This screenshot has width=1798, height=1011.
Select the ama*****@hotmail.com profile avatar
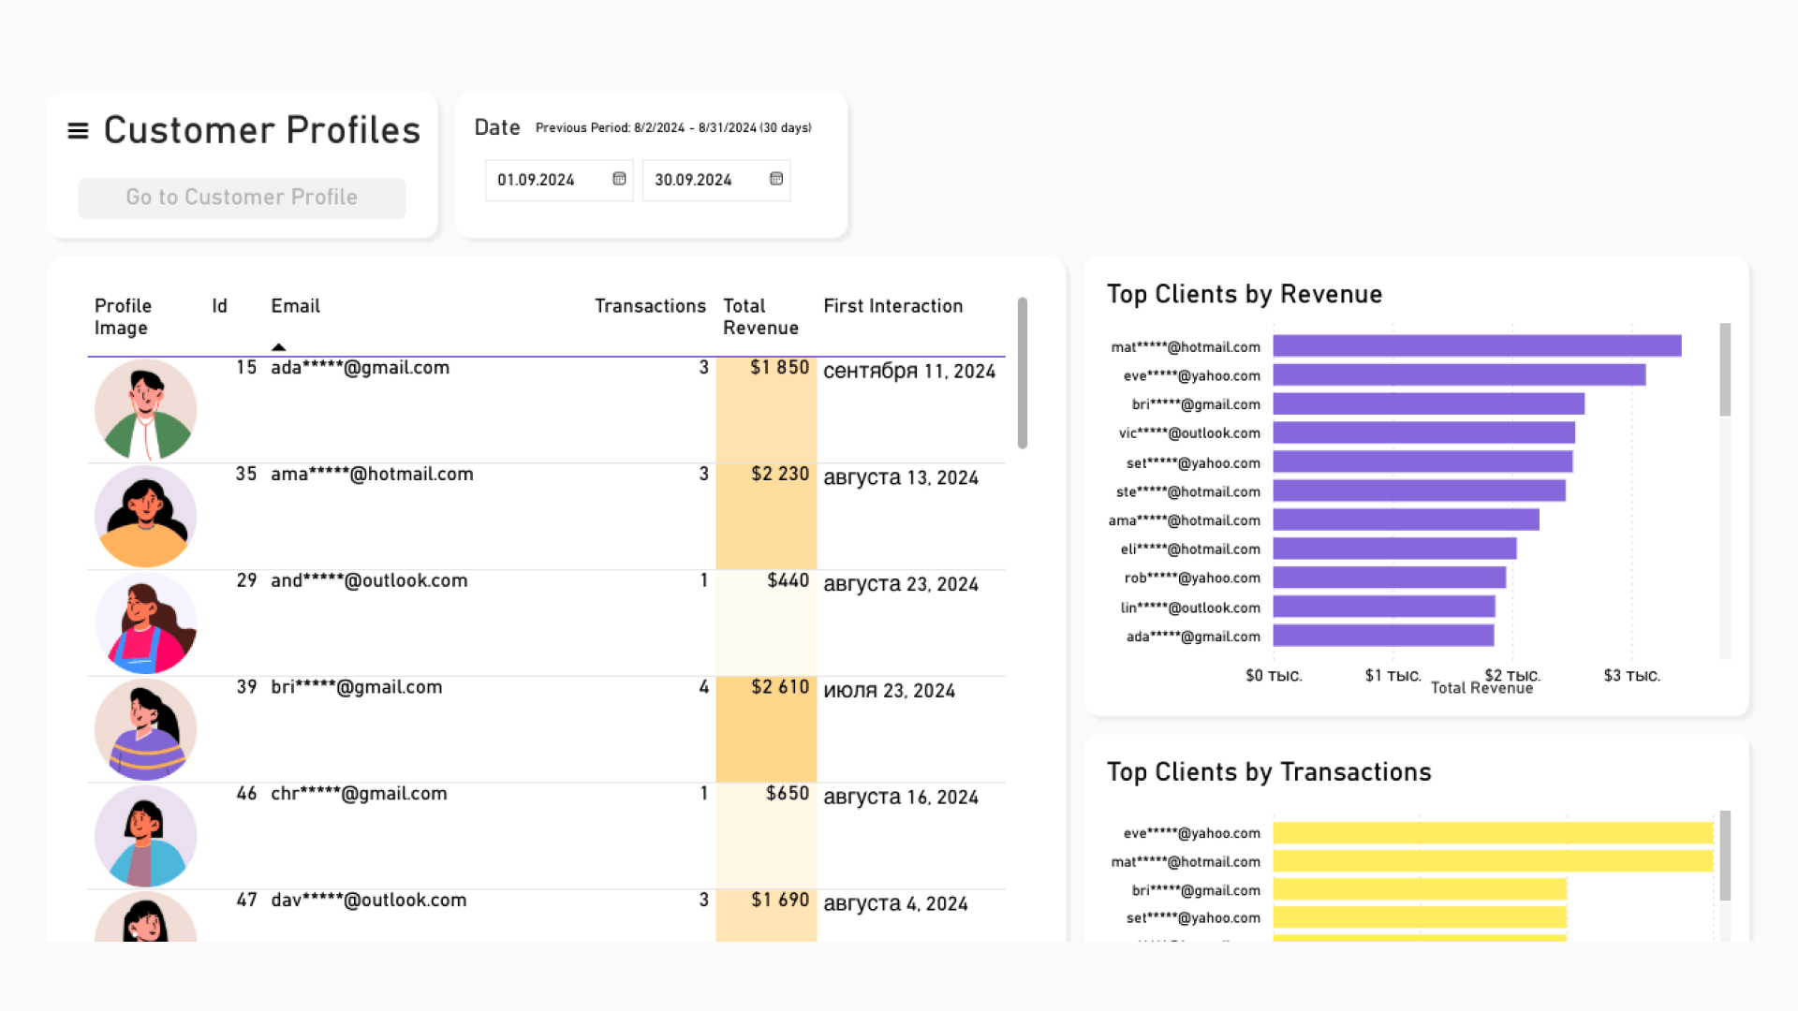(145, 517)
